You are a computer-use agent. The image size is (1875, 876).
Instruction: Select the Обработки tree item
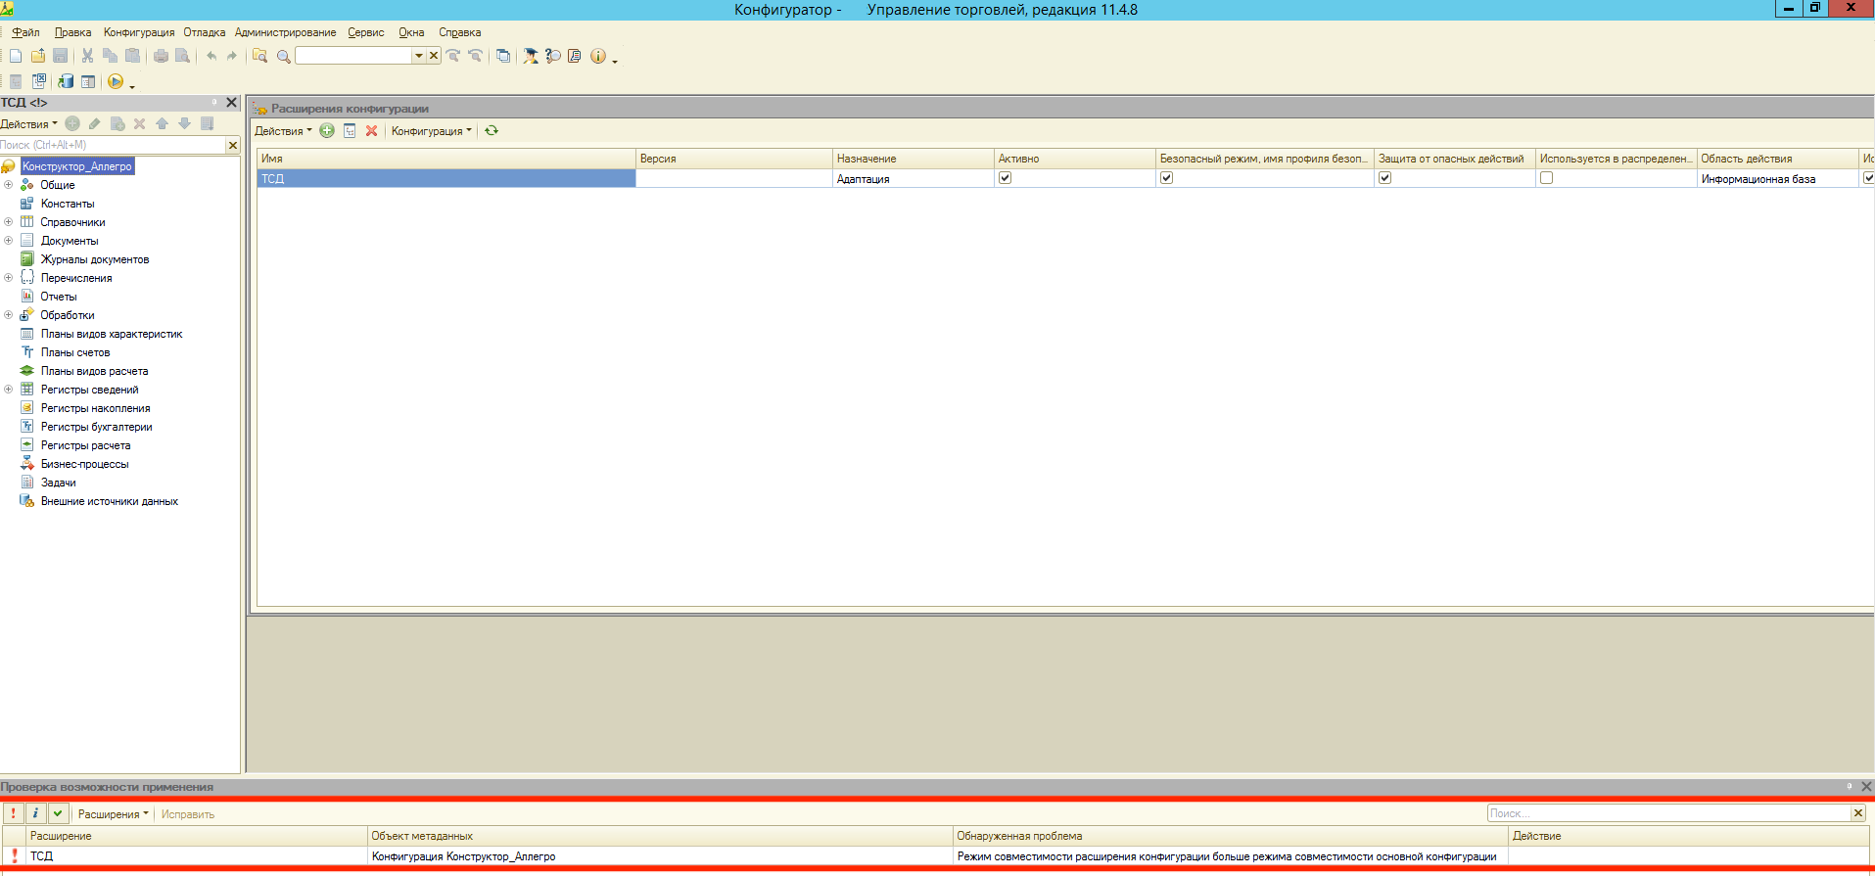pos(68,315)
